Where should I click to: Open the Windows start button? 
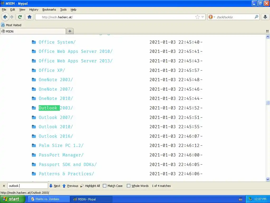tap(13, 199)
